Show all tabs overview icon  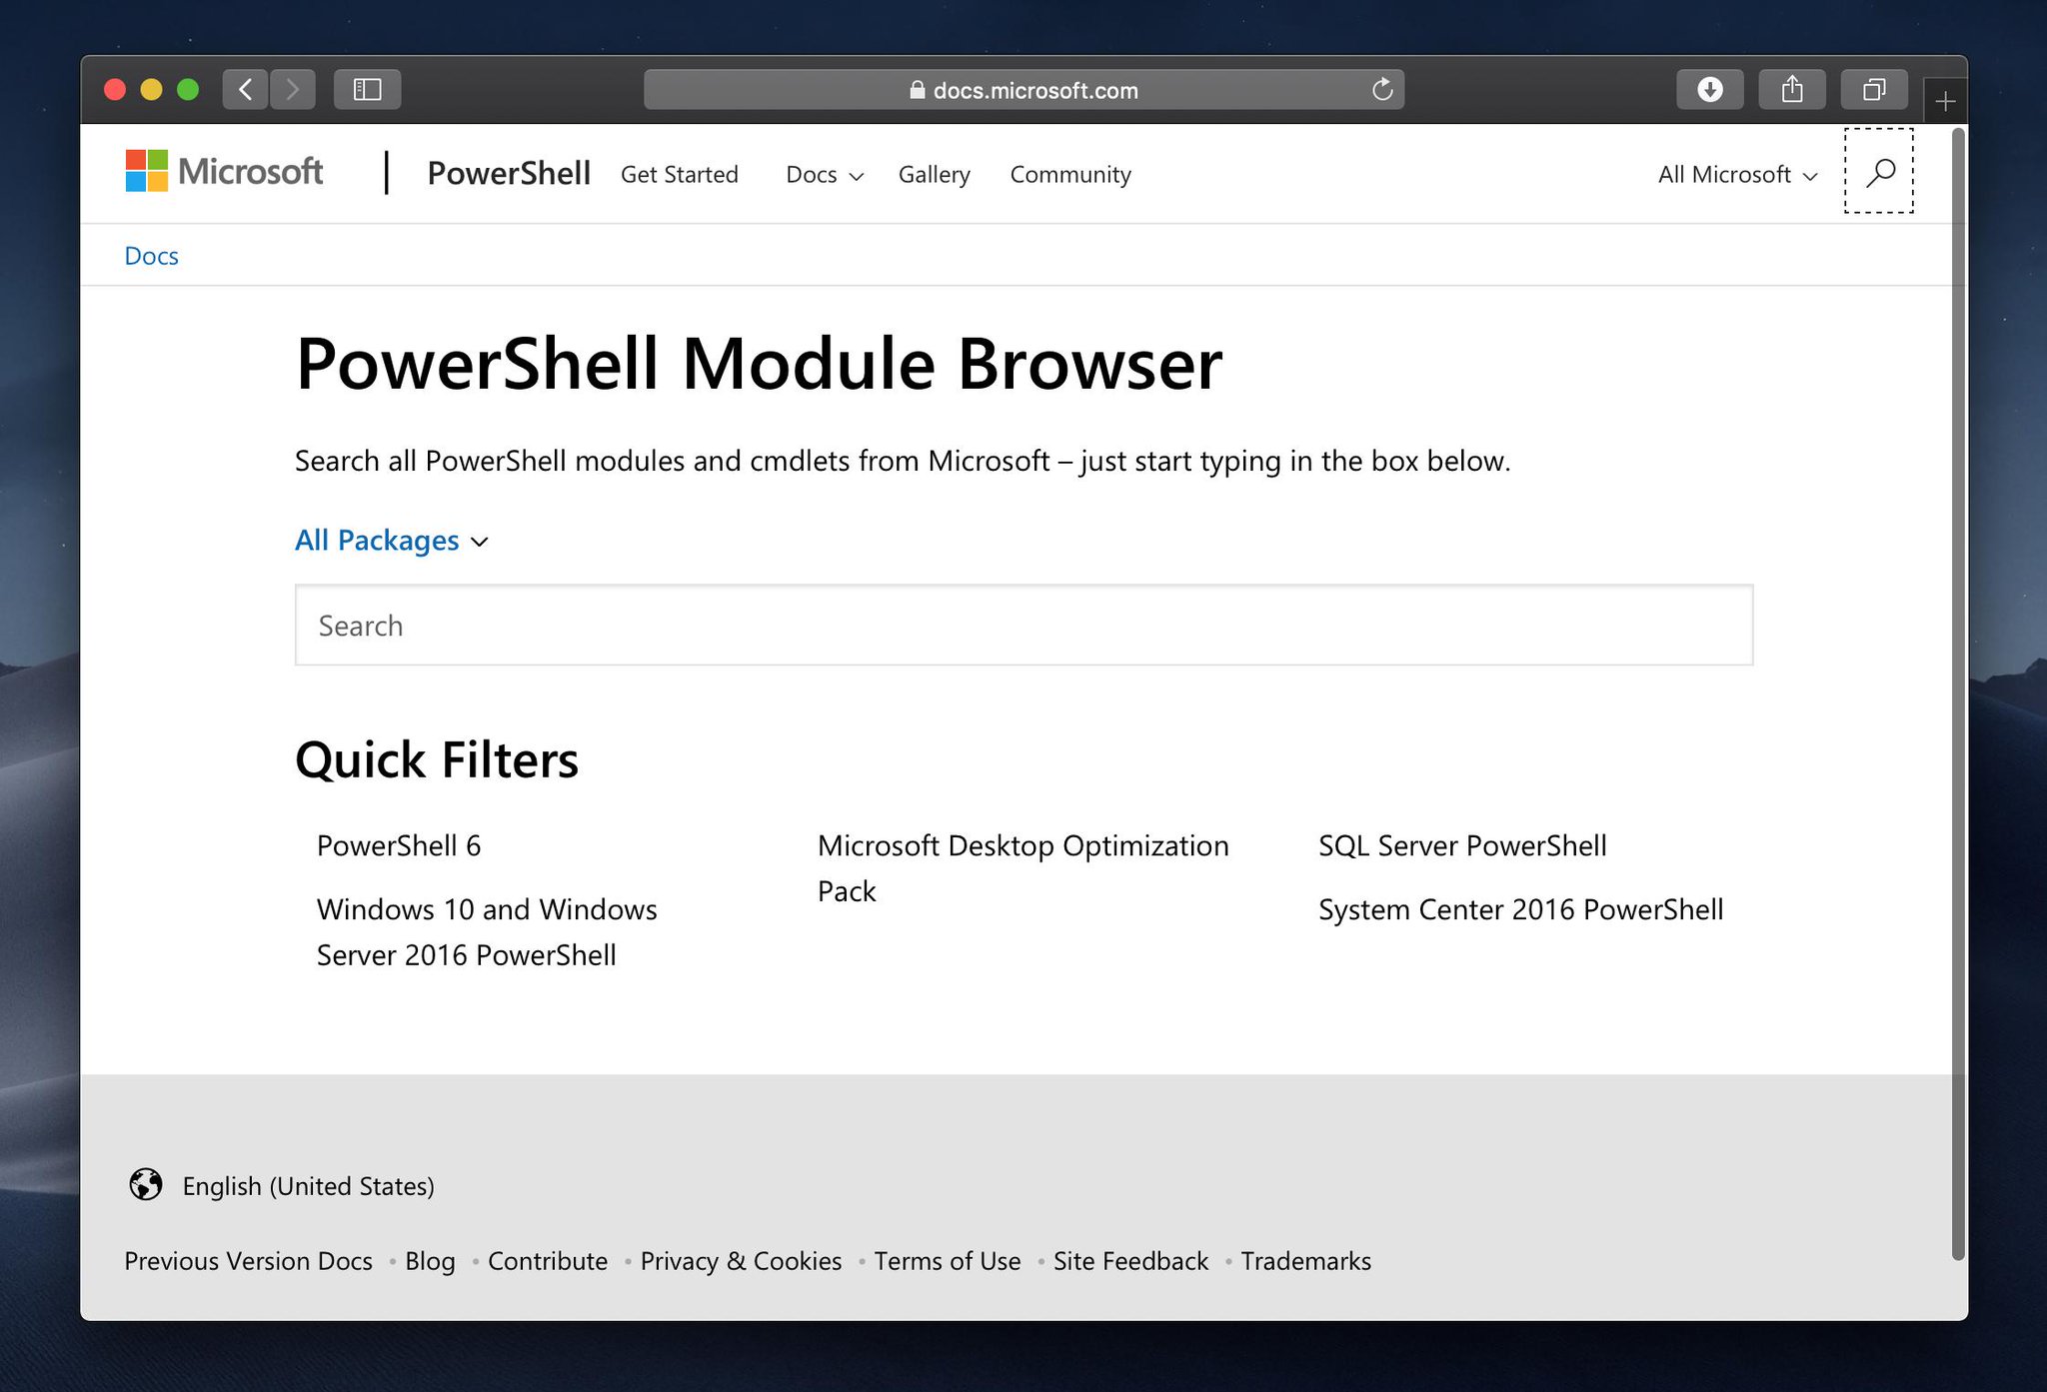click(1874, 90)
